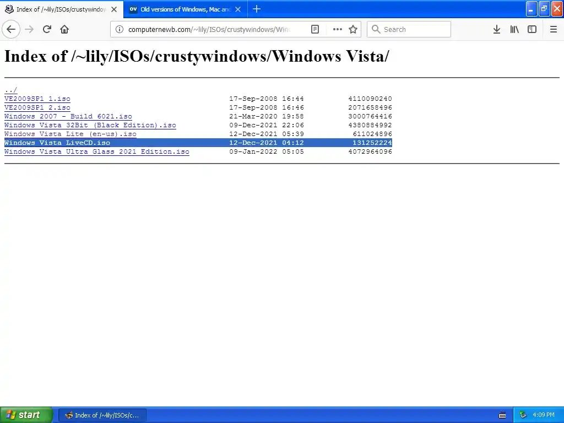This screenshot has height=423, width=564.
Task: Download Windows Vista Lite (en-us).iso
Action: click(x=70, y=134)
